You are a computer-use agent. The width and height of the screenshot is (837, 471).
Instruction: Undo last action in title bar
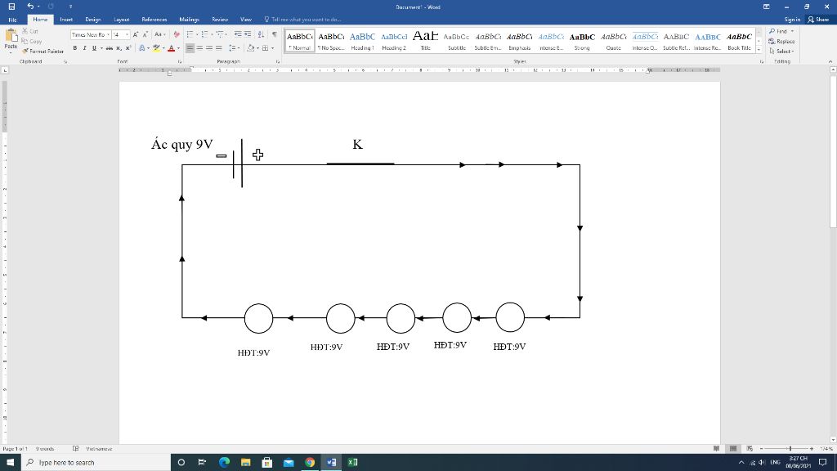click(30, 7)
